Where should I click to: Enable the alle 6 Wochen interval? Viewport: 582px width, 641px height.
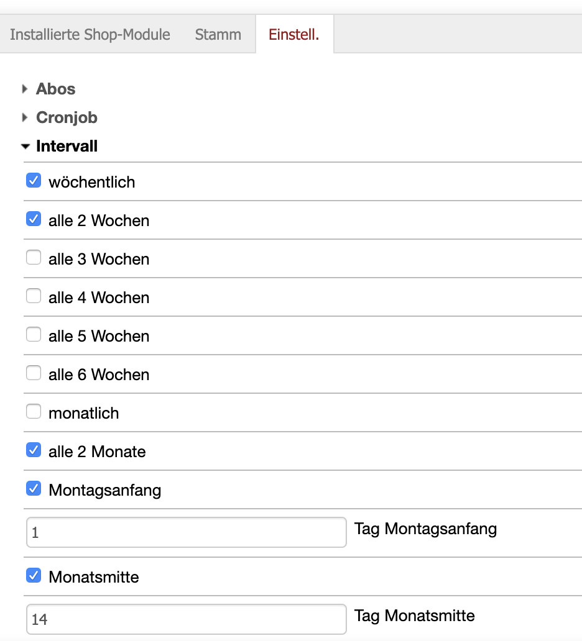[34, 374]
